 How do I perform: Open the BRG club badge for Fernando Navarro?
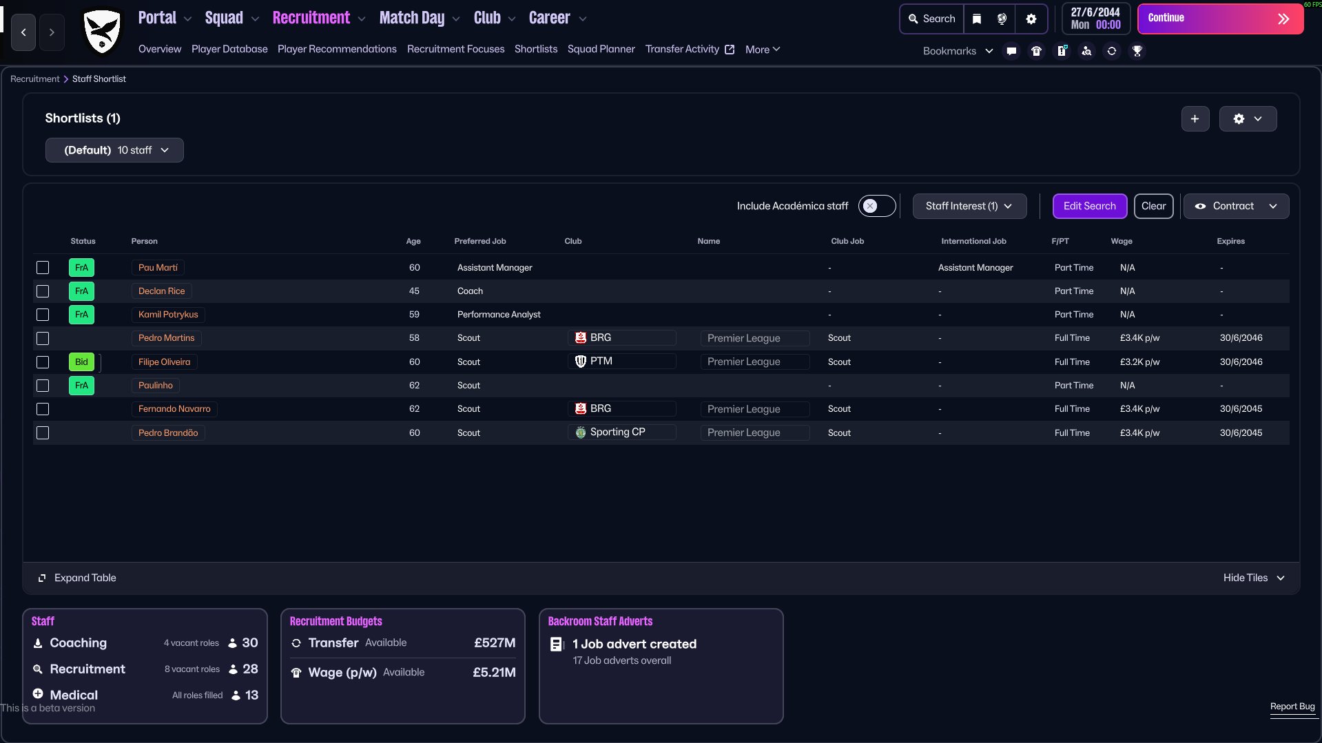[581, 409]
